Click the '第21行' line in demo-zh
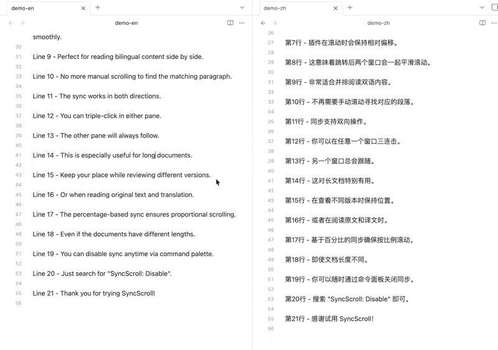498x350 pixels. pyautogui.click(x=329, y=318)
